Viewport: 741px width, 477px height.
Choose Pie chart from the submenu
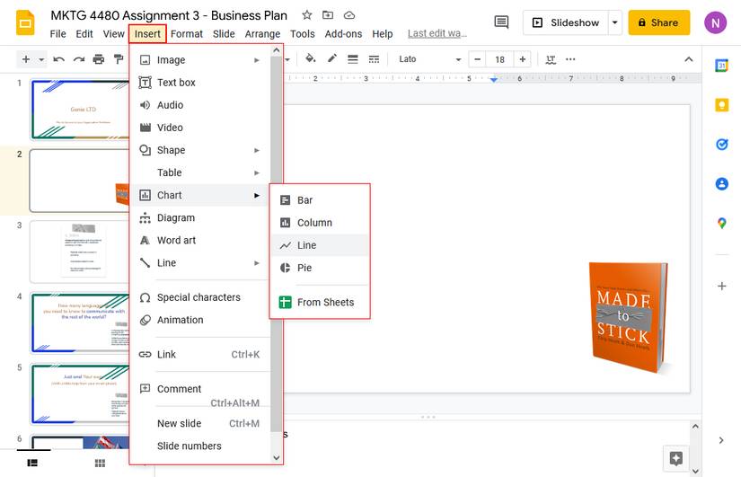[320, 268]
